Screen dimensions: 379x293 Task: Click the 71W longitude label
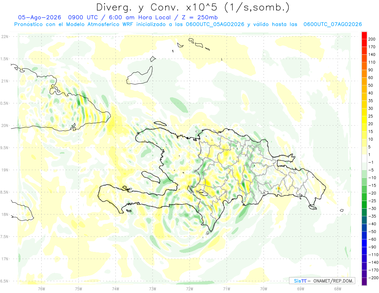click(x=226, y=289)
